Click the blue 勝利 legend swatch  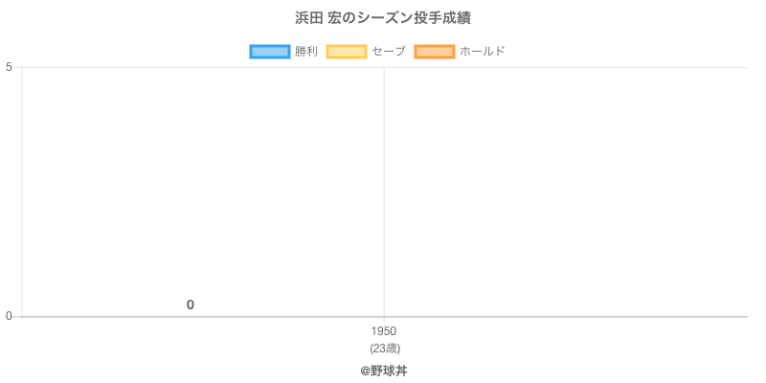(x=269, y=52)
